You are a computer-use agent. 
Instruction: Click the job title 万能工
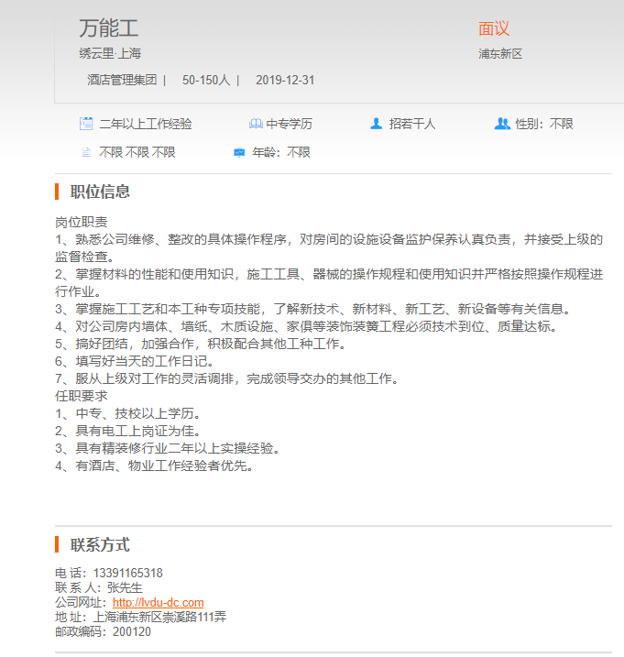coord(109,28)
